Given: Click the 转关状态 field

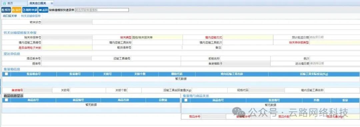Looking at the screenshot, I should [x=67, y=22].
